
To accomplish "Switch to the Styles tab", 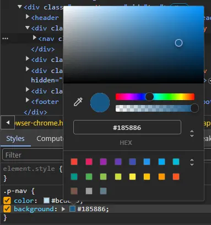I will (x=15, y=139).
